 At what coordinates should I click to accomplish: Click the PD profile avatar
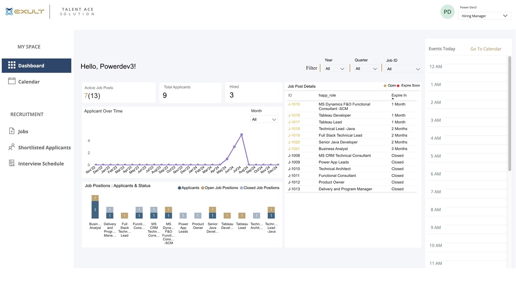tap(447, 12)
